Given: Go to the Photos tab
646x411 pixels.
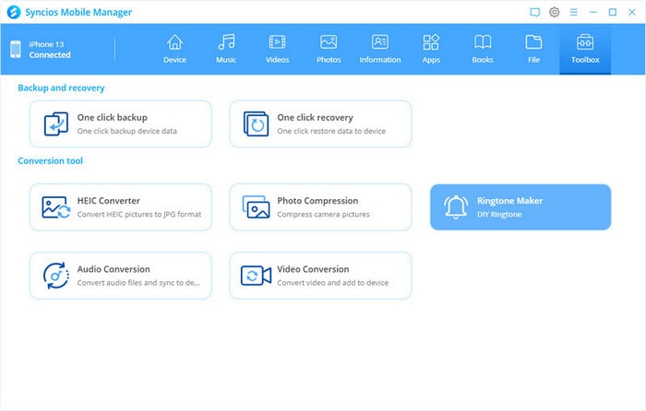Looking at the screenshot, I should tap(329, 50).
